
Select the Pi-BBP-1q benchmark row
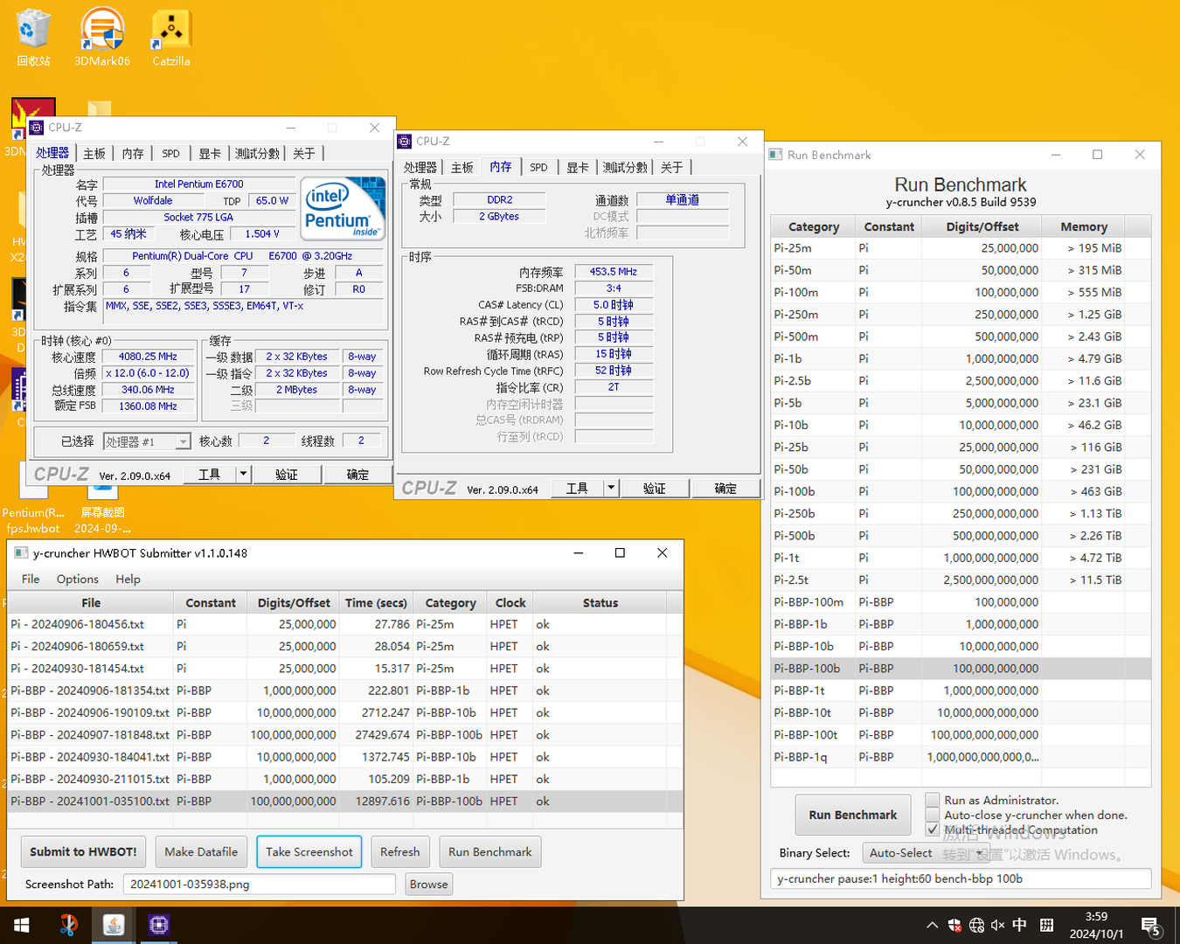coord(961,757)
